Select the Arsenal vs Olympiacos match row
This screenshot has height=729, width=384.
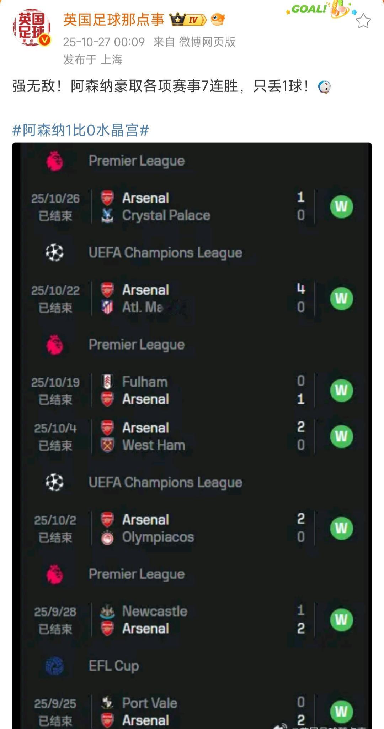(x=192, y=528)
